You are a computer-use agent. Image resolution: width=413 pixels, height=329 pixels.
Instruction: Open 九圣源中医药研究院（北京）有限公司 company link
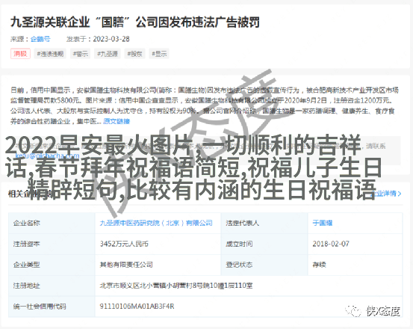pyautogui.click(x=156, y=223)
